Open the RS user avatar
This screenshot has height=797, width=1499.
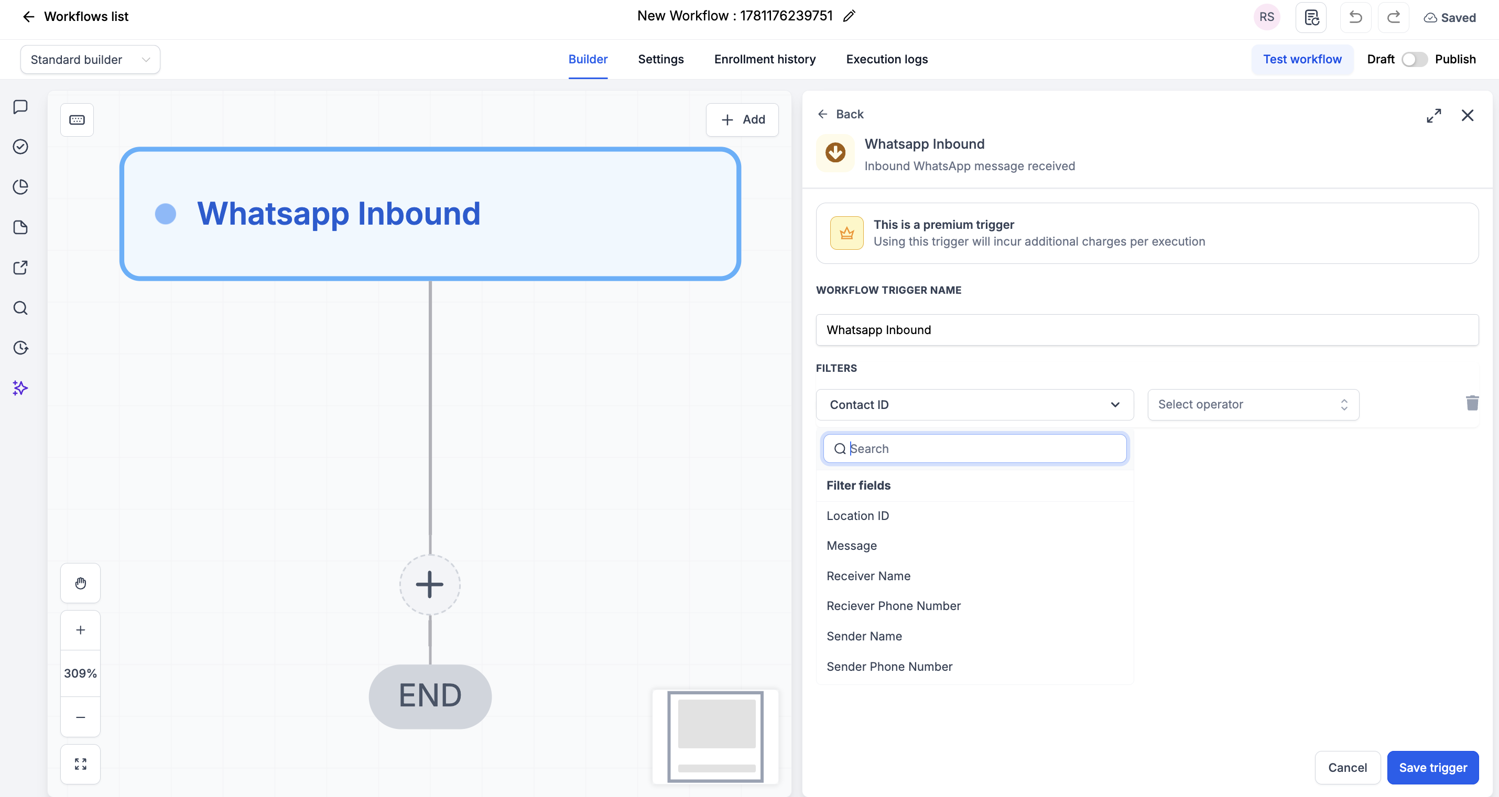[x=1266, y=17]
